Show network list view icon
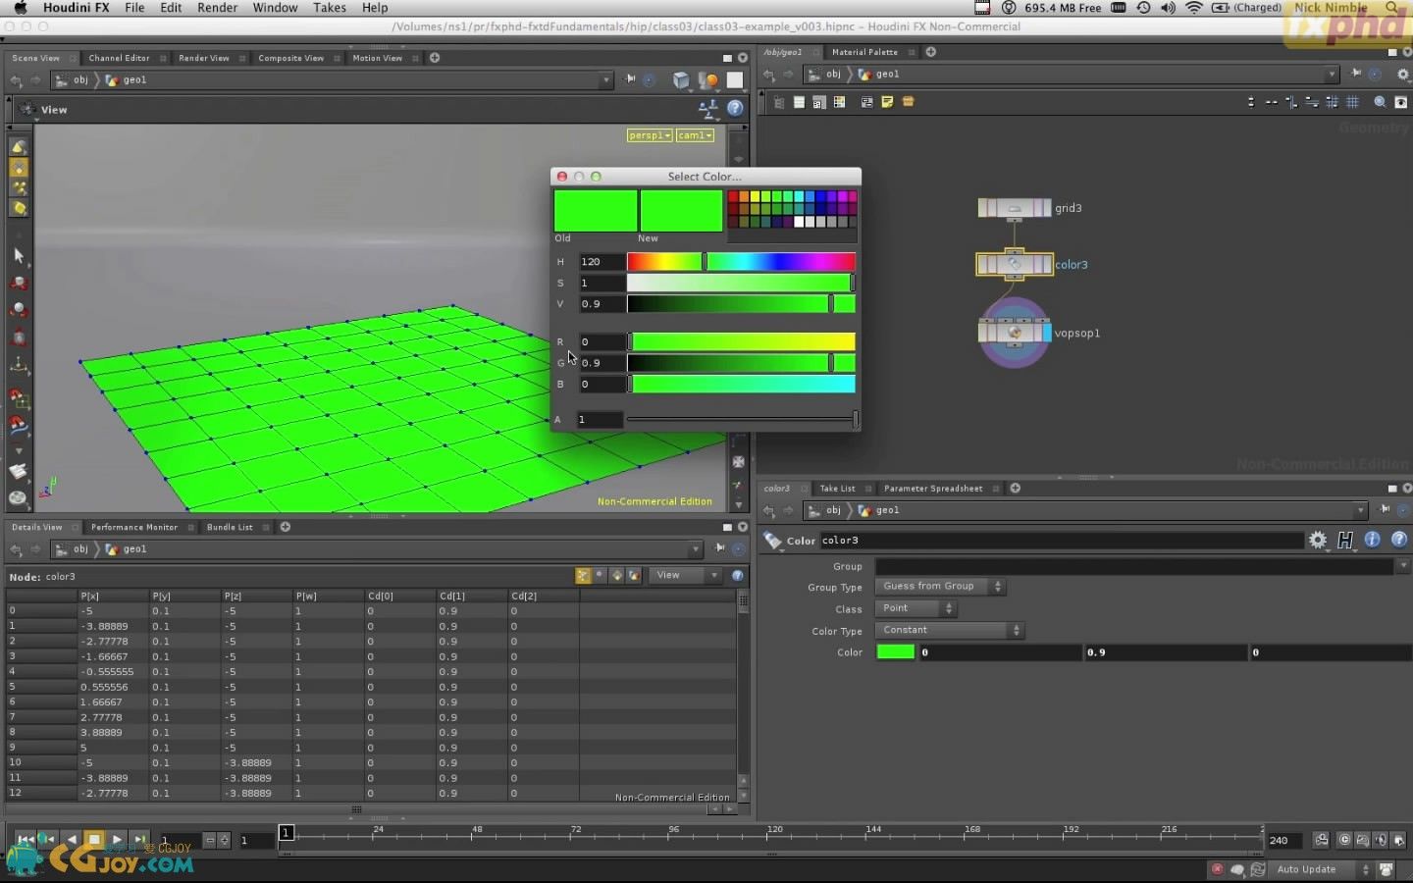Screen dimensions: 1413x883 [799, 102]
